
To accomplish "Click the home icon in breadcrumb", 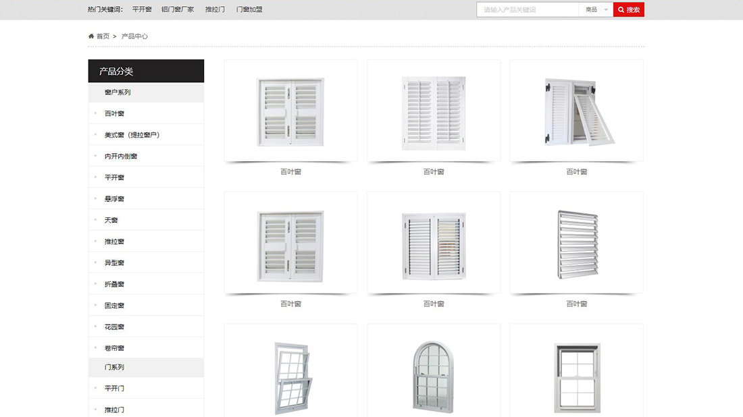I will [91, 36].
